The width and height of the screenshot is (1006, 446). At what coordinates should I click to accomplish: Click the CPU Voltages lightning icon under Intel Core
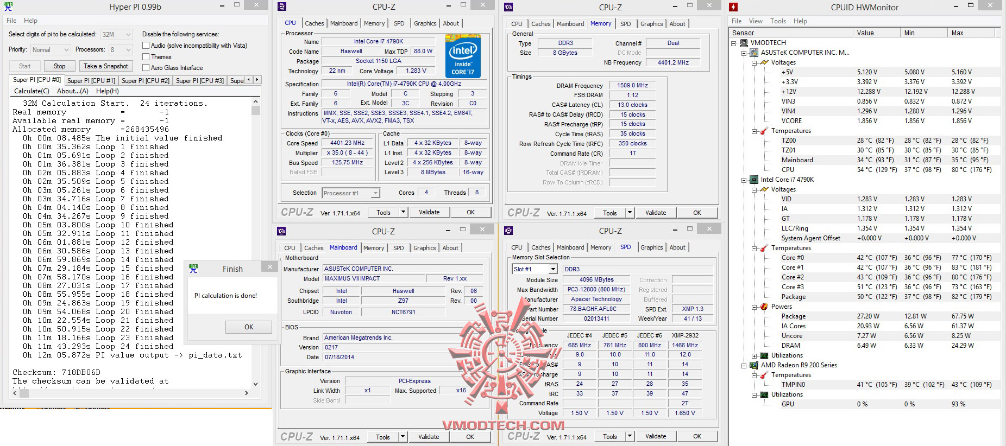(764, 189)
